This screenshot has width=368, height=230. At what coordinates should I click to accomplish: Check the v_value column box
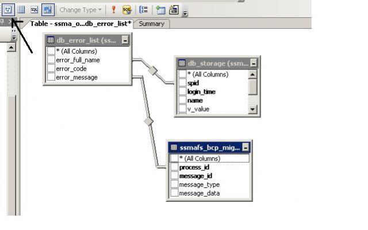(x=182, y=109)
